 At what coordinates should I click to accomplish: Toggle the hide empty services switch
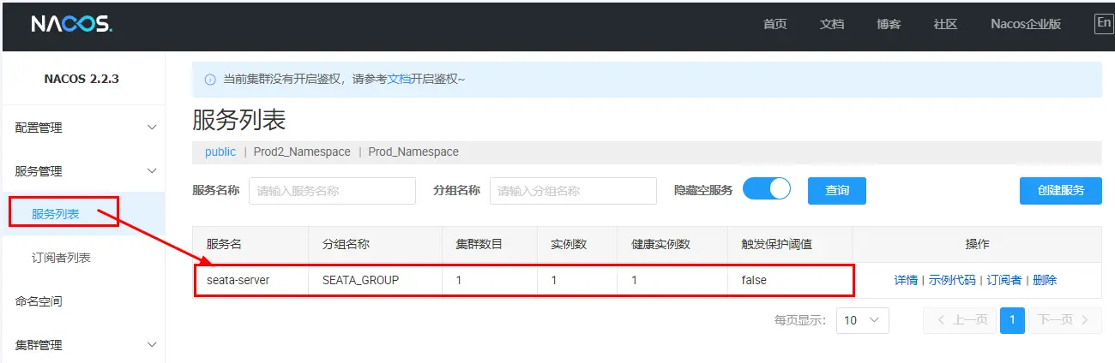(766, 189)
